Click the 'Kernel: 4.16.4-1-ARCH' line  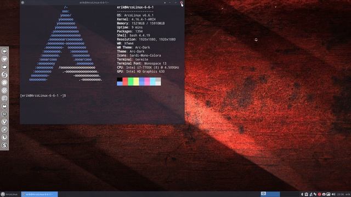tap(136, 19)
